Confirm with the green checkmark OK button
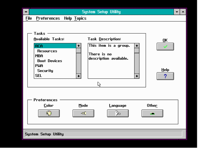The height and width of the screenshot is (148, 198). pos(165,47)
